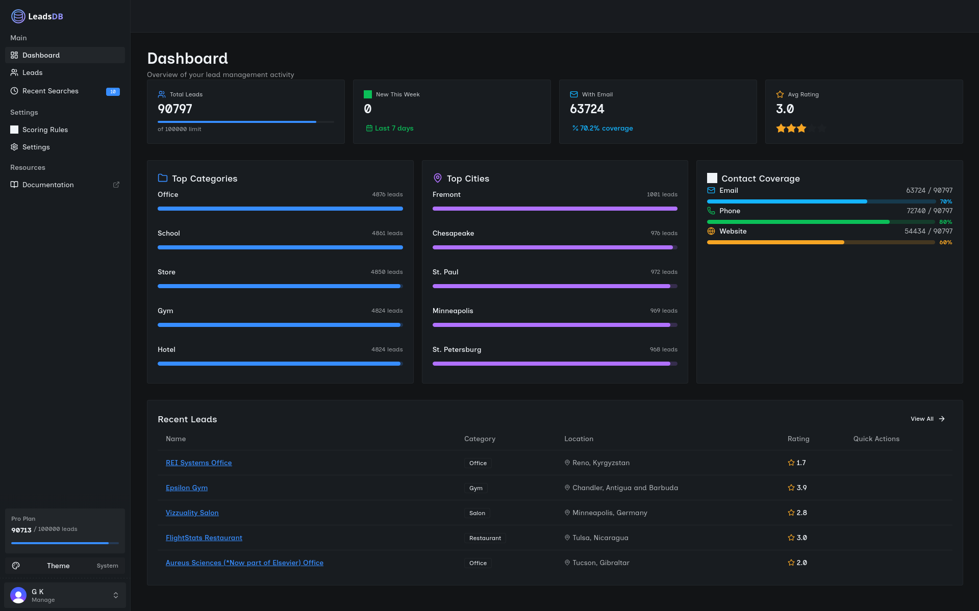This screenshot has height=611, width=979.
Task: Open Documentation via its external link icon
Action: click(x=116, y=185)
